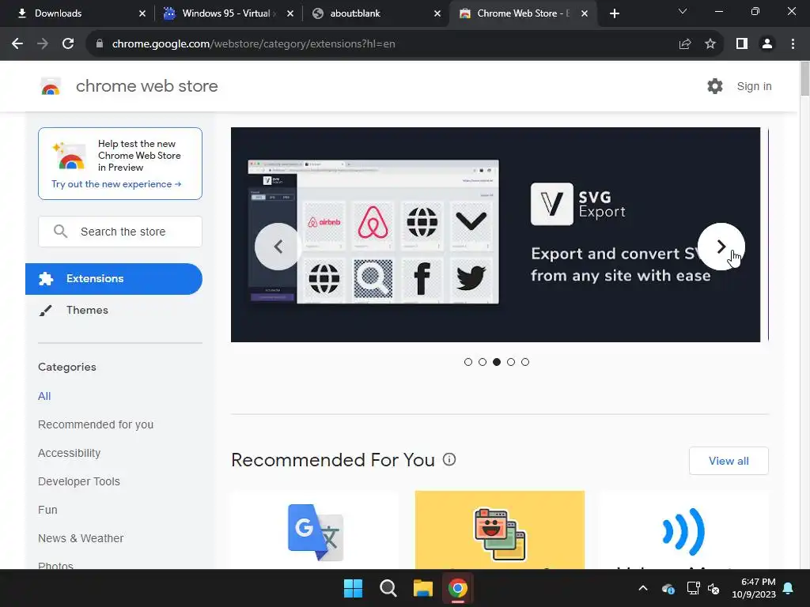This screenshot has width=810, height=607.
Task: Select Extensions in the sidebar
Action: coord(114,279)
